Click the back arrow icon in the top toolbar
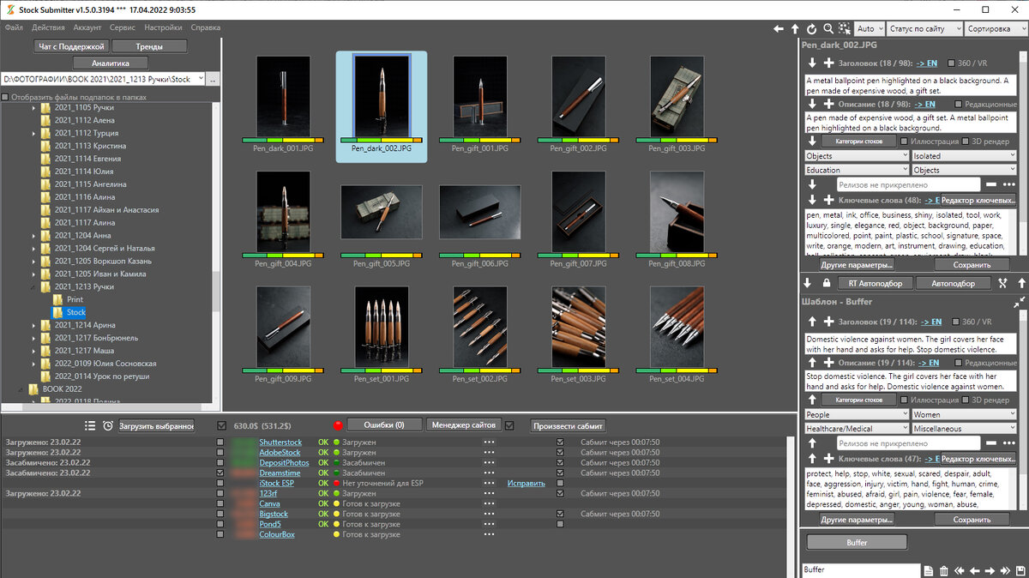This screenshot has width=1029, height=578. tap(779, 29)
